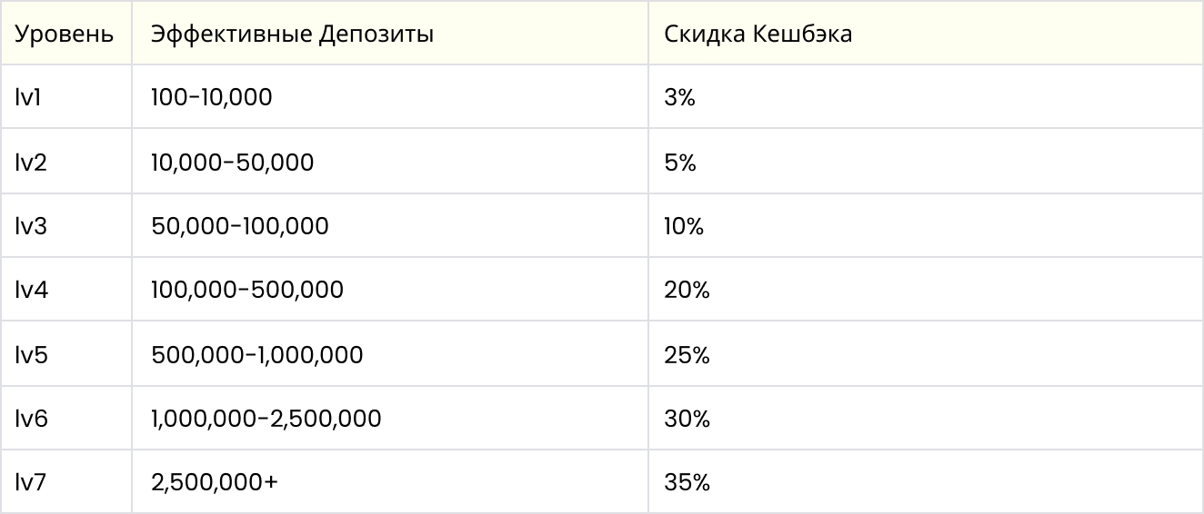
Task: Click the Уровень column header
Action: (66, 34)
